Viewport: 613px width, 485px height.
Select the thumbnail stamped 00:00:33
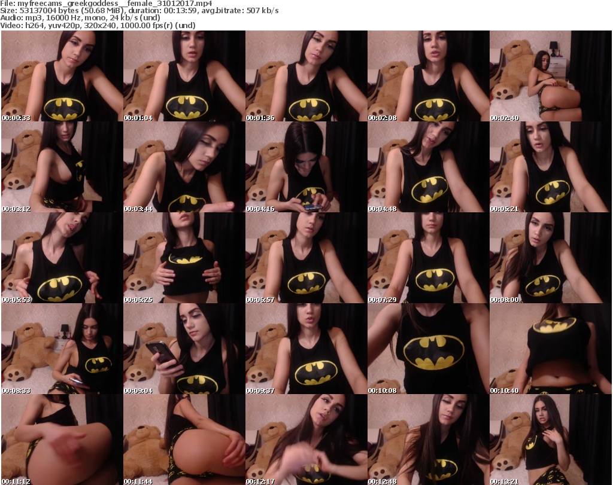[62, 76]
